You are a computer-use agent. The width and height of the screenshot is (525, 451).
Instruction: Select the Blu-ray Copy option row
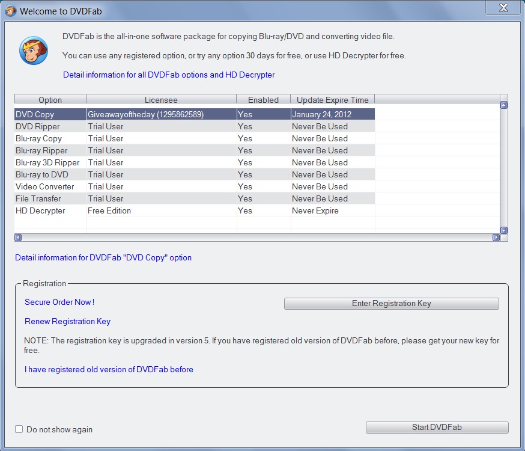click(195, 138)
